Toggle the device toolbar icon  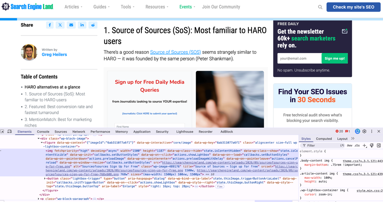tap(9, 131)
